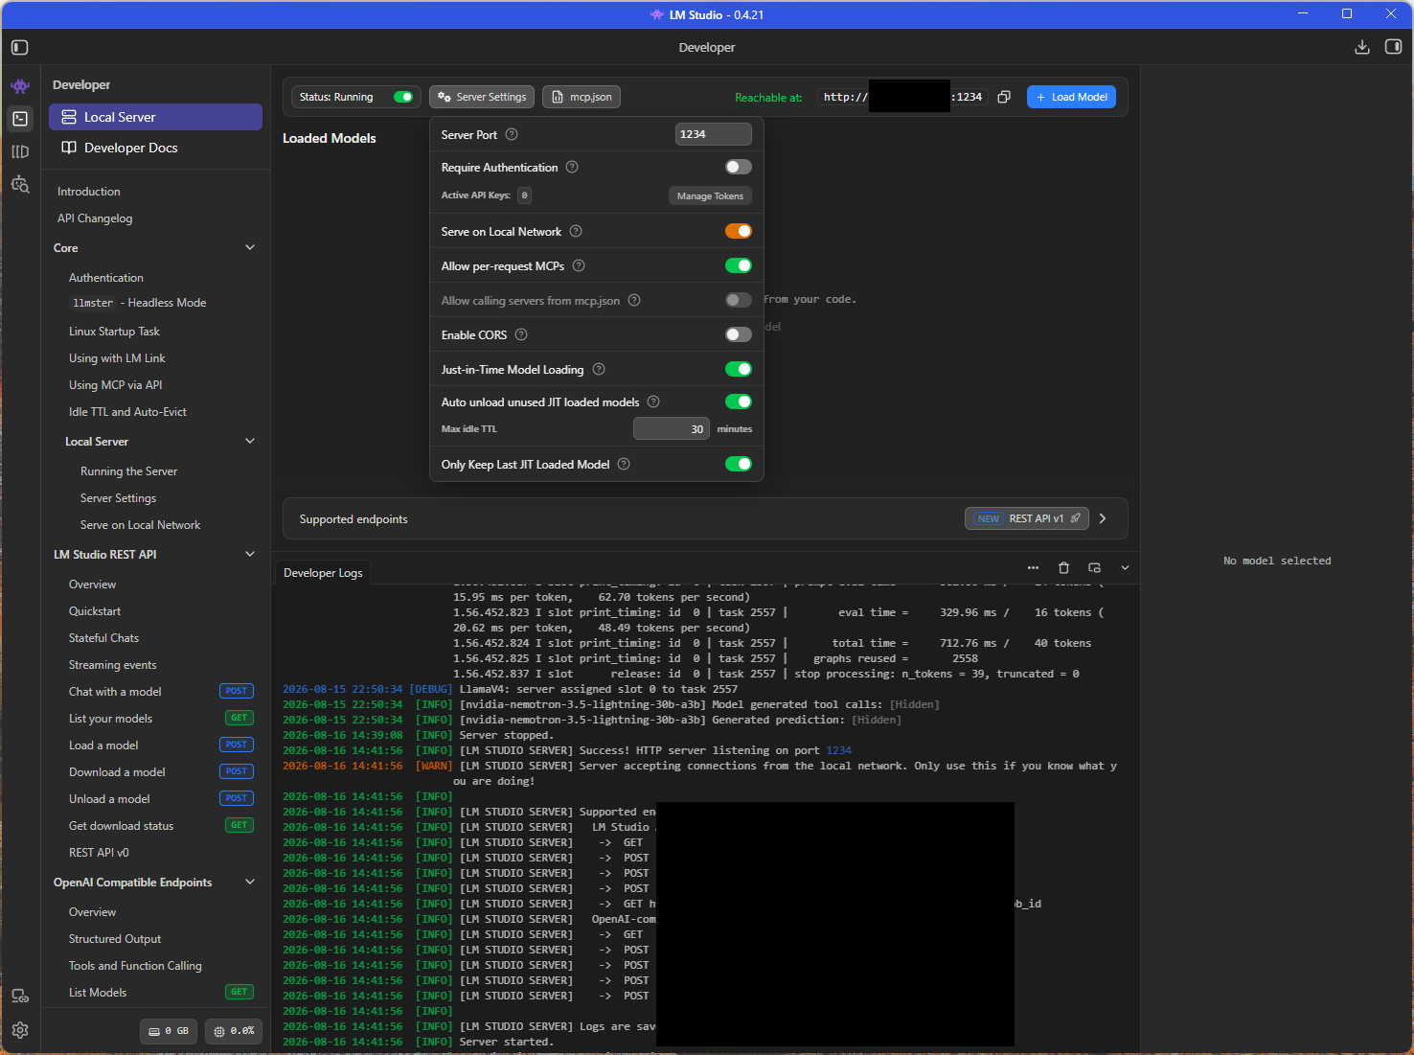1414x1055 pixels.
Task: Select Local Server menu item
Action: click(155, 117)
